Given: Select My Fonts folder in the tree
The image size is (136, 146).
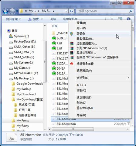Looking at the screenshot, I should [23, 120].
